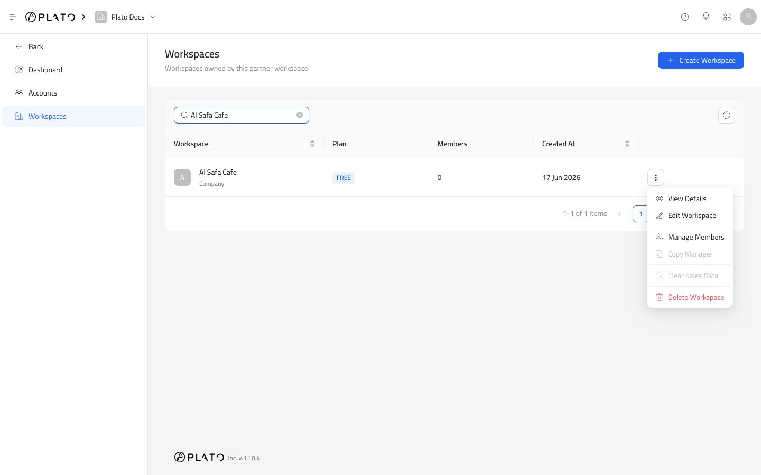Click the members count 0

(439, 177)
